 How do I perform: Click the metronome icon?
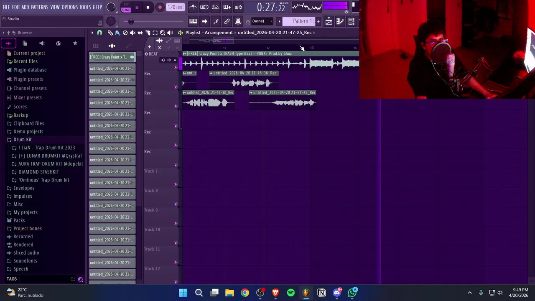tap(193, 7)
